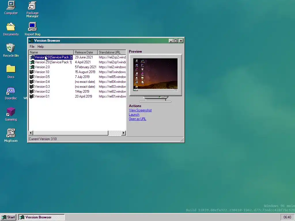This screenshot has height=221, width=295.
Task: Click the icon next to Version 2.0
Action: pyautogui.click(x=32, y=67)
